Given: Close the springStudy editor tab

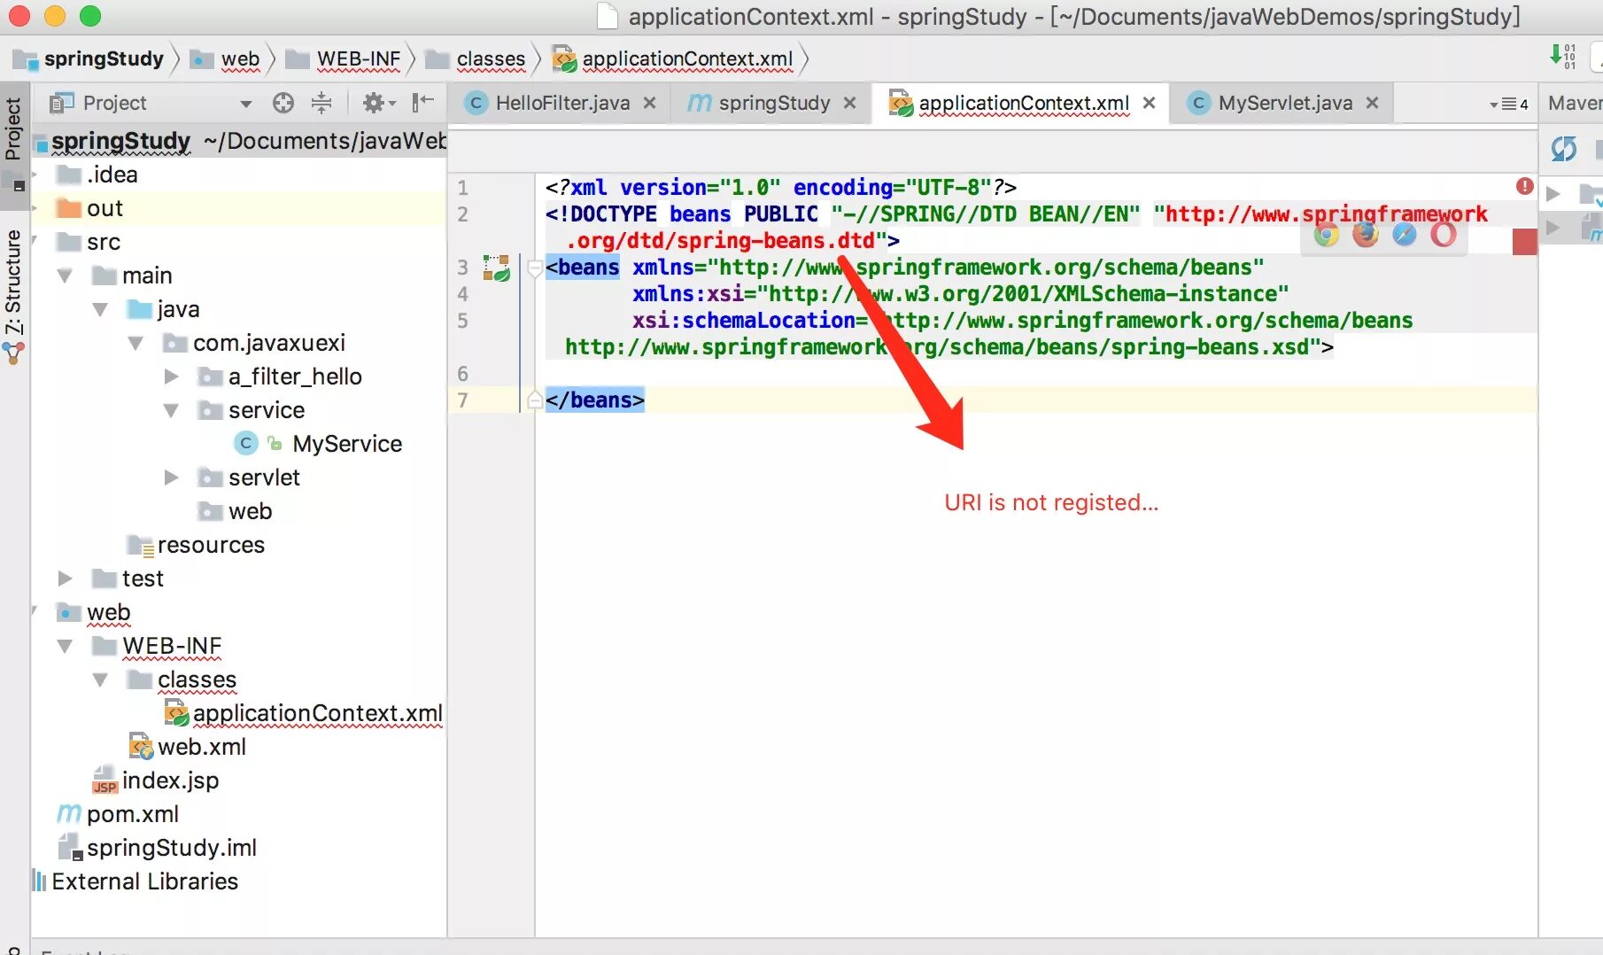Looking at the screenshot, I should tap(849, 103).
